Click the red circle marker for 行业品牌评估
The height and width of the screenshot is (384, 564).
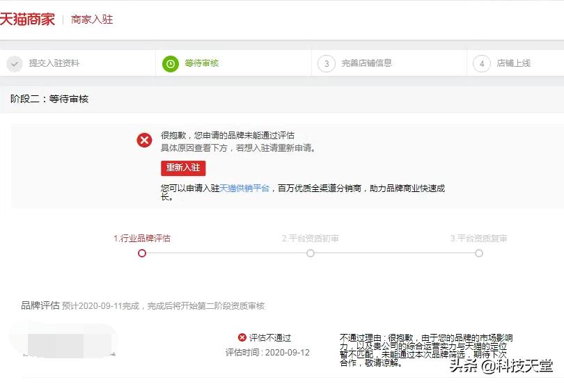pos(142,253)
